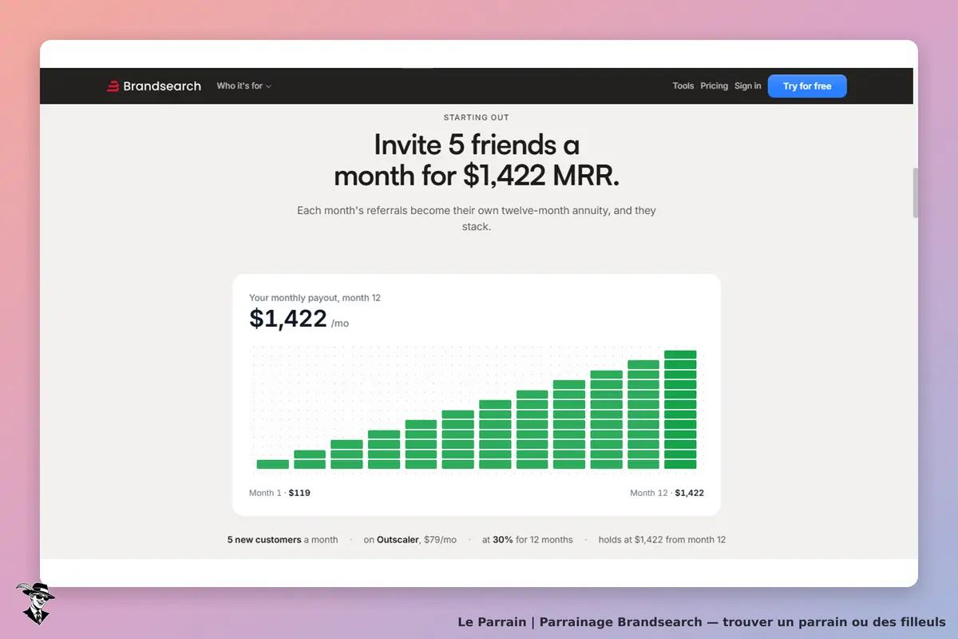Open the Tools page
958x639 pixels.
[x=683, y=86]
